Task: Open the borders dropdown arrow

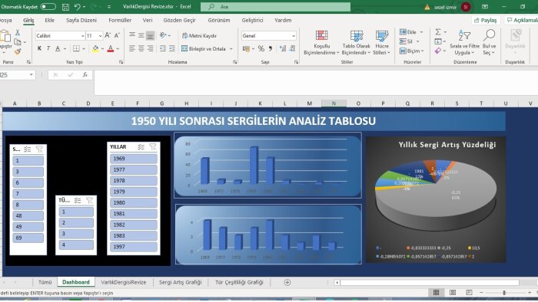Action: tap(84, 49)
